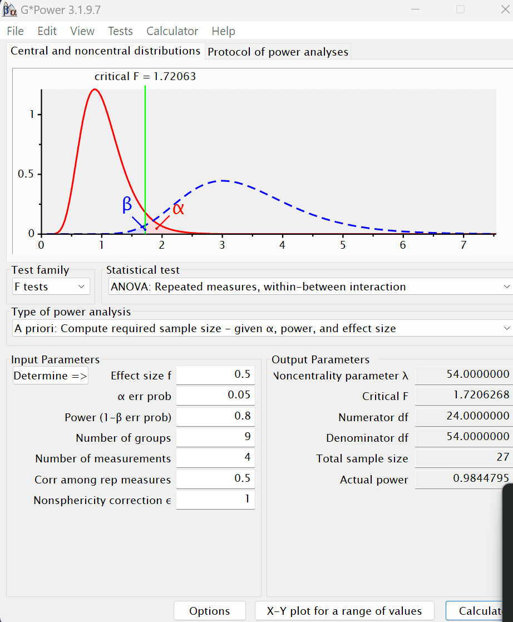Image resolution: width=513 pixels, height=622 pixels.
Task: Select the Total sample size value 27
Action: tap(464, 458)
